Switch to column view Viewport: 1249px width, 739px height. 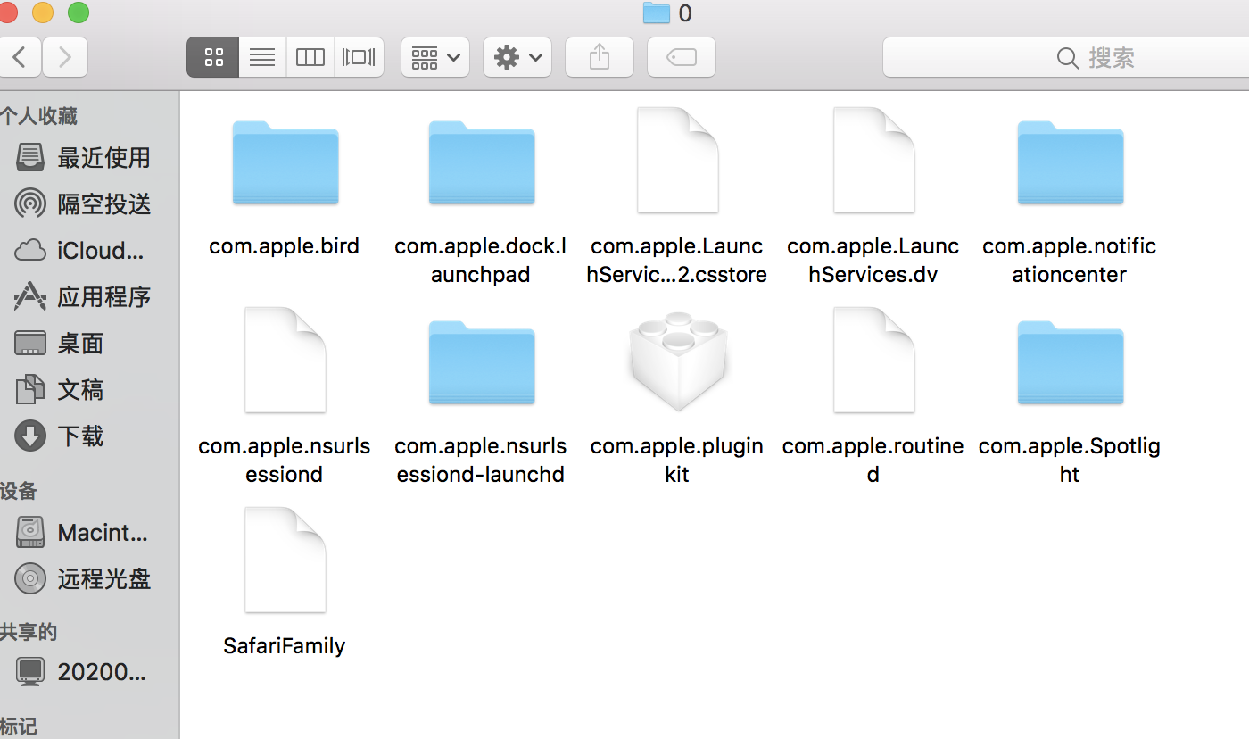click(x=310, y=58)
